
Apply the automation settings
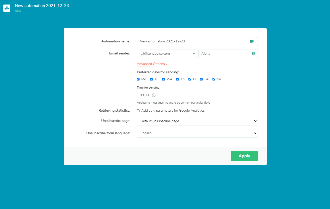click(x=244, y=156)
